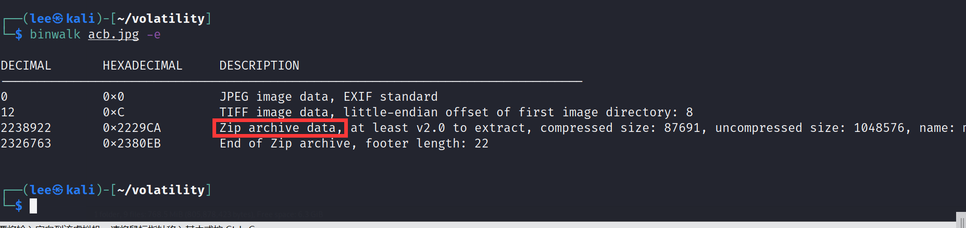This screenshot has height=228, width=966.
Task: Click the vertical scrollbar at bottom right
Action: pos(961,220)
